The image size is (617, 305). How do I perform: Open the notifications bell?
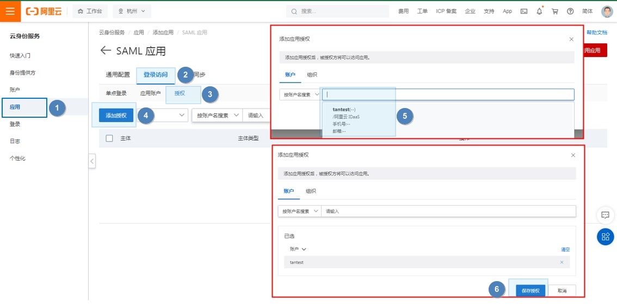539,11
